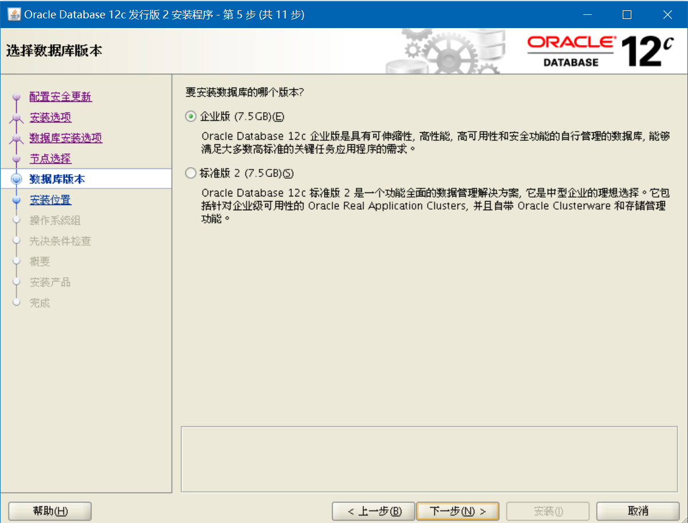The height and width of the screenshot is (523, 688).
Task: Minimize the installer window
Action: 587,14
